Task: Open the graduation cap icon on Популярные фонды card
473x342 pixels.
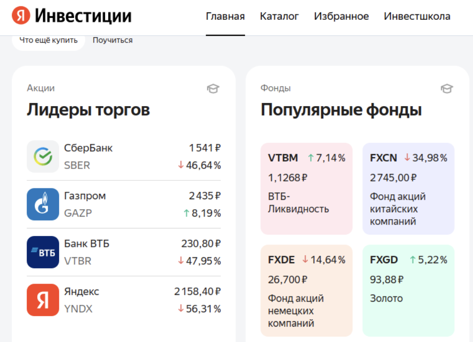Action: (x=447, y=88)
